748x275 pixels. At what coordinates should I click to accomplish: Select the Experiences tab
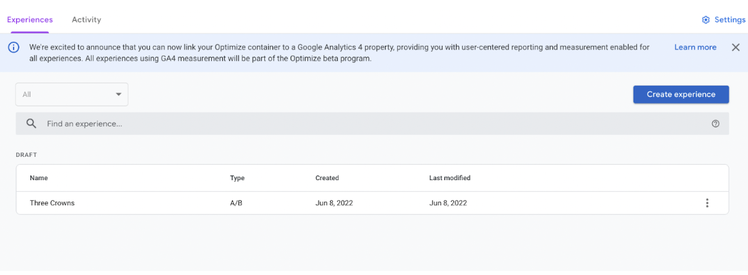click(30, 19)
